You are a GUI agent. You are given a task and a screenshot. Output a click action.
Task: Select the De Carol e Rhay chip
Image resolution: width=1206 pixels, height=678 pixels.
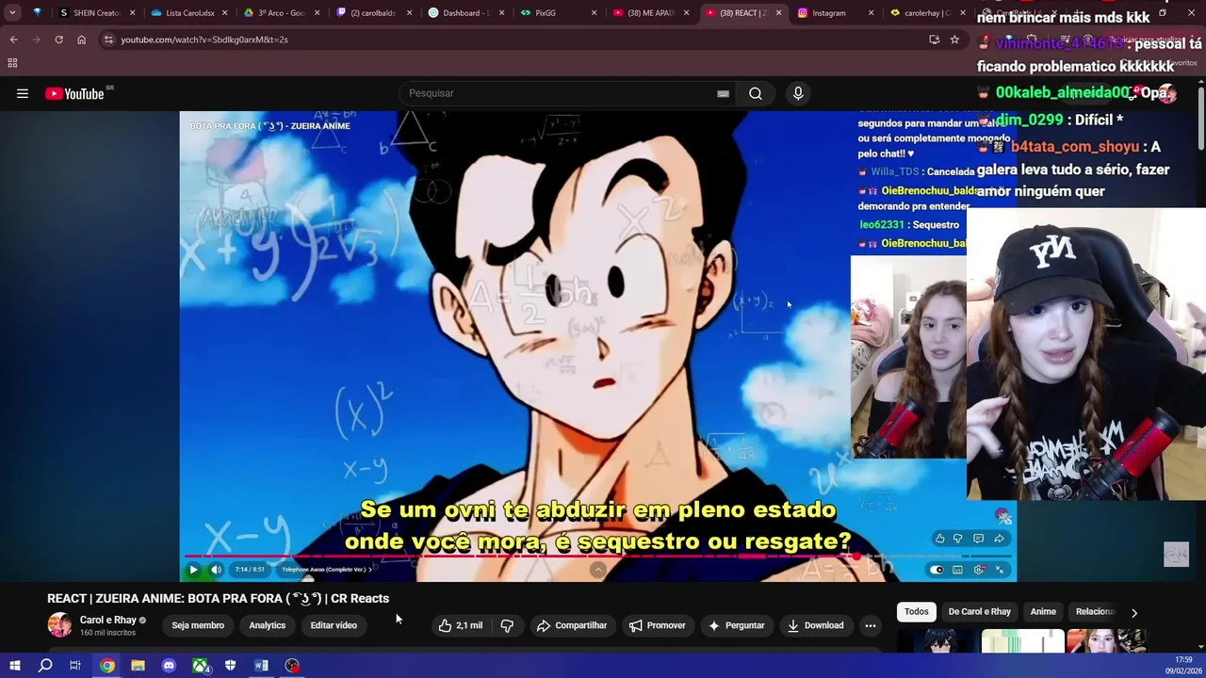click(980, 612)
